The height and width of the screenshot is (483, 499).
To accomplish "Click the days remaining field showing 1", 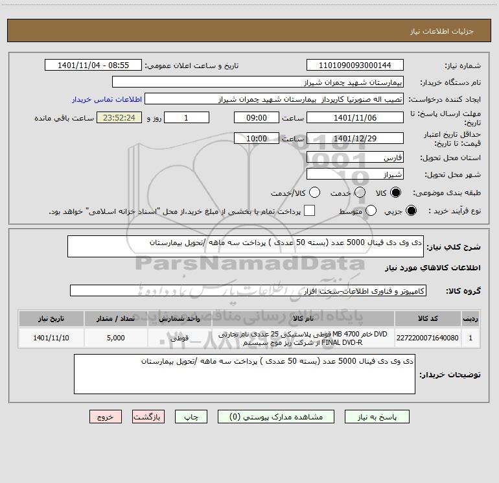I will click(187, 117).
